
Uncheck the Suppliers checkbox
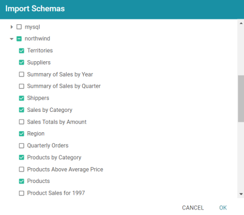[x=21, y=62]
